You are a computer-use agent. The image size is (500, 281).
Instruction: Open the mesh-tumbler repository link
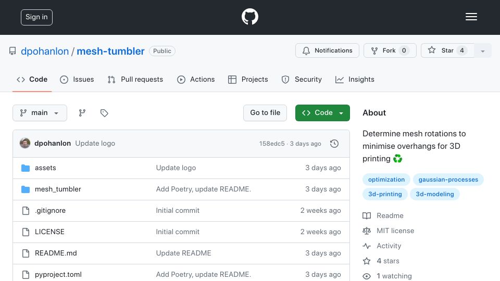[x=110, y=51]
